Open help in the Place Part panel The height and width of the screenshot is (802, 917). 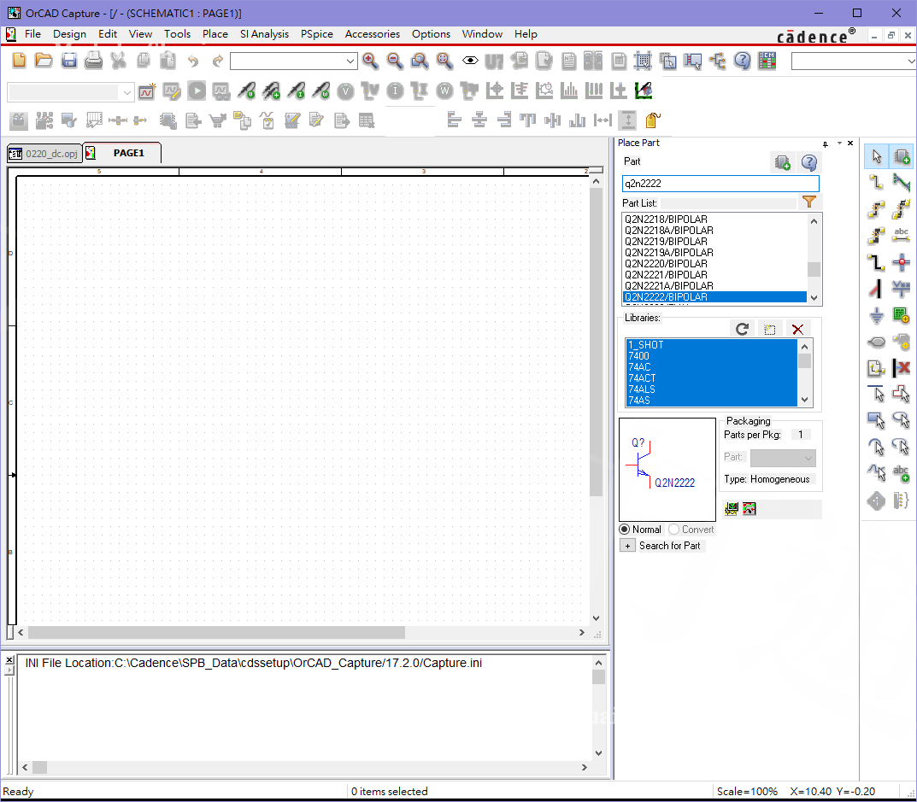point(808,162)
